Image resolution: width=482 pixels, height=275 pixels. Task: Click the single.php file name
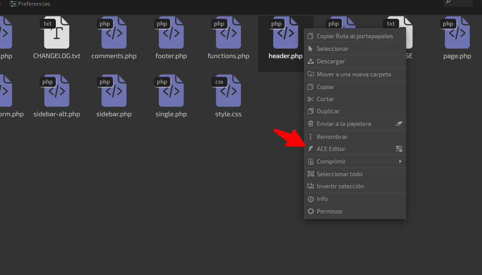point(171,114)
